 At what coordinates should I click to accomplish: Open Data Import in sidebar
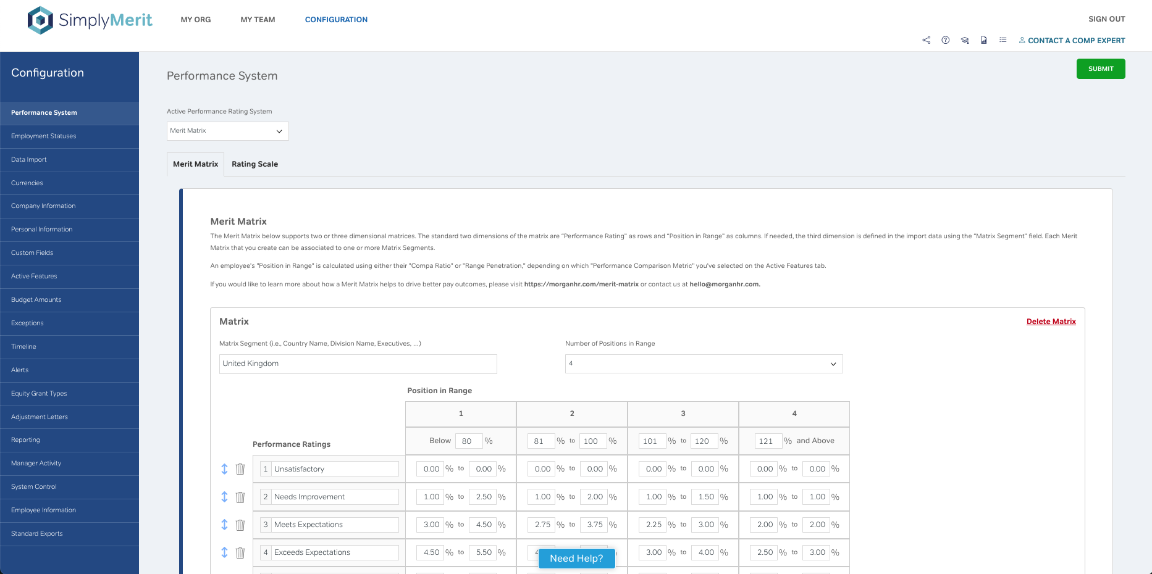[69, 160]
